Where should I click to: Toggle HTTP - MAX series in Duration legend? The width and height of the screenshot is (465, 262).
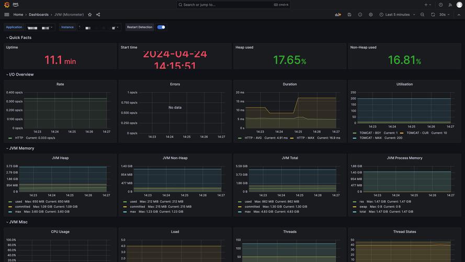305,138
